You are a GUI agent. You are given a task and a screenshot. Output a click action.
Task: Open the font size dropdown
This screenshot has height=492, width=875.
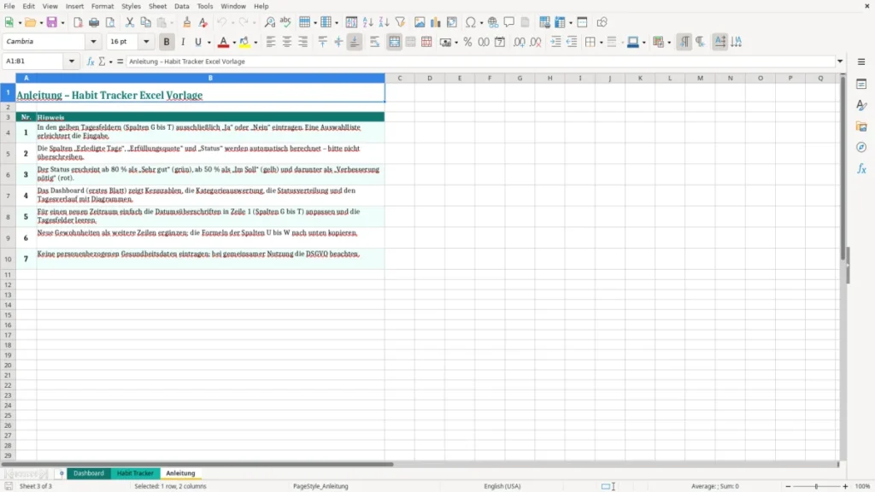(x=146, y=42)
